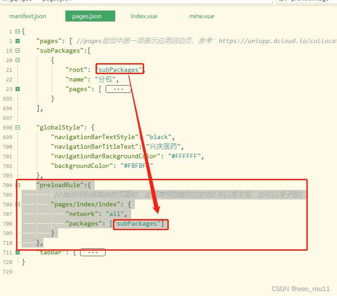Click the comment text on line 705
The height and width of the screenshot is (296, 337).
coord(178,195)
